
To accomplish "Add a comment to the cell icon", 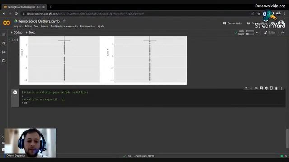I will (x=261, y=88).
